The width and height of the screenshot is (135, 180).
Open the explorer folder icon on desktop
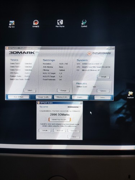(131, 95)
